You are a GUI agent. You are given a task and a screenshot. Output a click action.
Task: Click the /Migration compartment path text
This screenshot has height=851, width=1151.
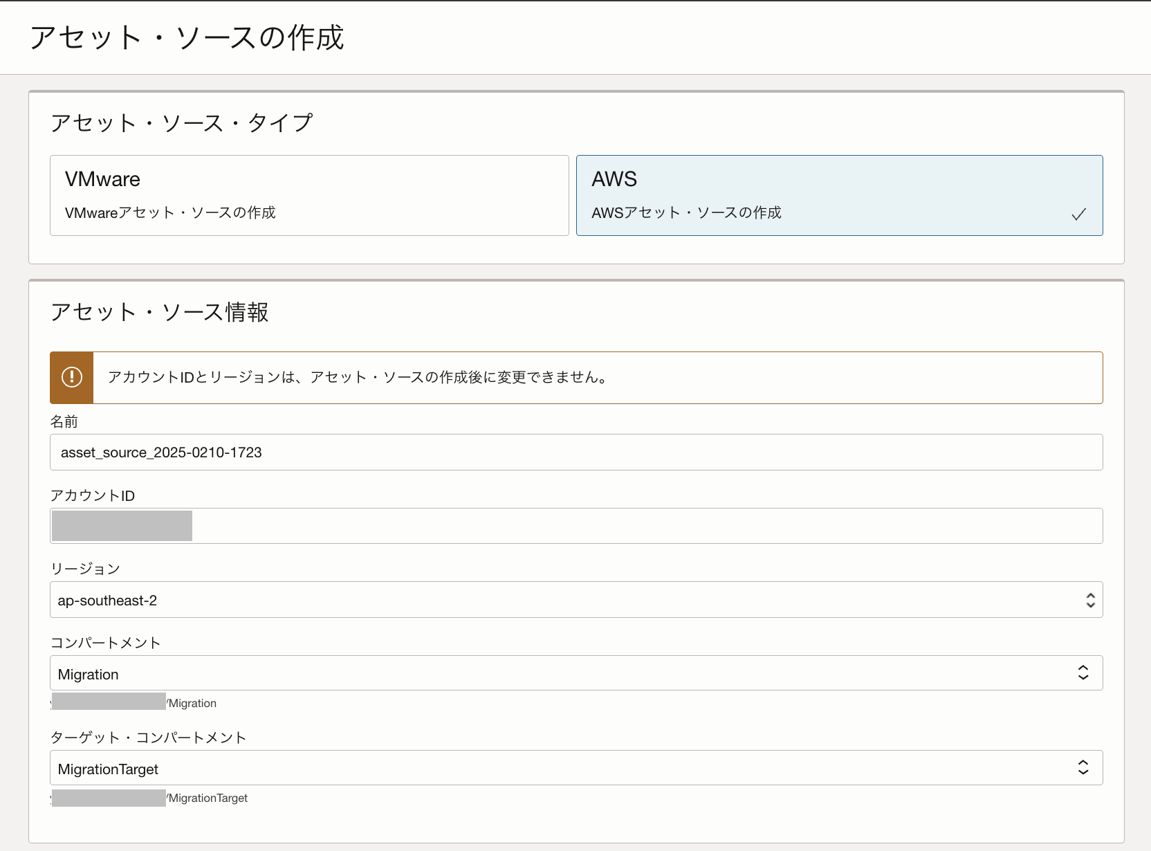tap(192, 703)
